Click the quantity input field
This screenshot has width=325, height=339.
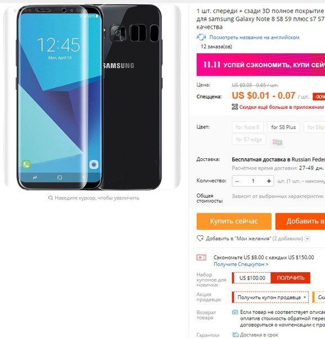coord(253,181)
